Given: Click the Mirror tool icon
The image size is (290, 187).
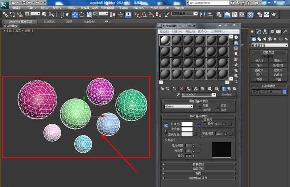Looking at the screenshot, I should click(203, 14).
